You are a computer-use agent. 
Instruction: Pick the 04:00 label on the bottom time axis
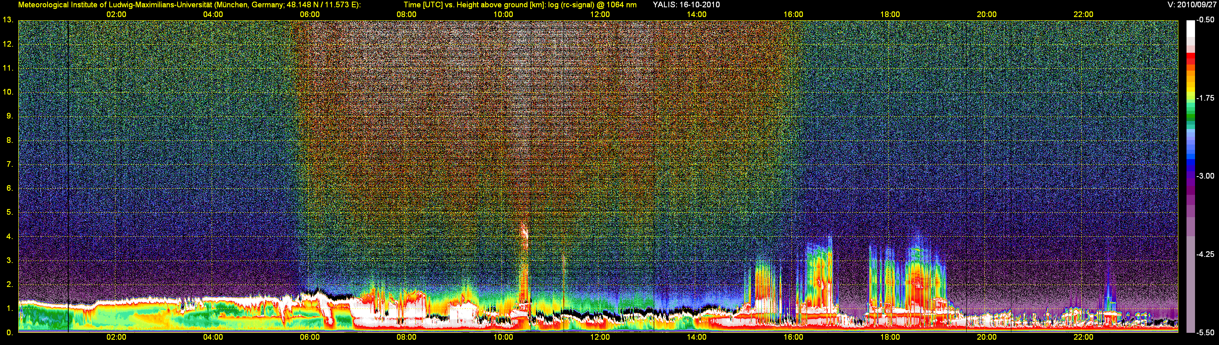[213, 337]
